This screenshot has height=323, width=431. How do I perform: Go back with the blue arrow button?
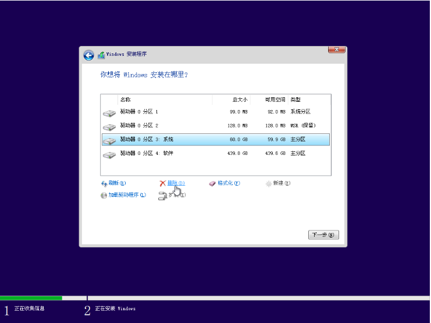point(88,55)
